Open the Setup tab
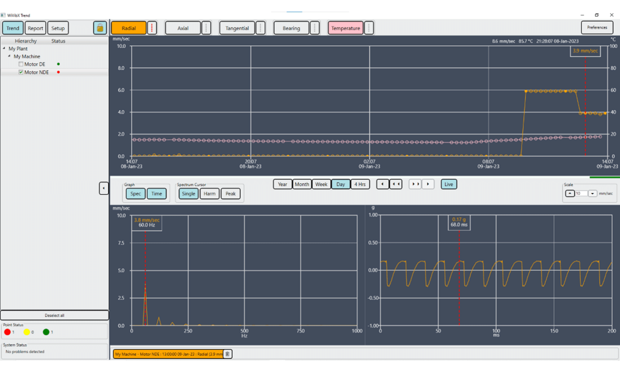This screenshot has height=372, width=620. tap(58, 28)
